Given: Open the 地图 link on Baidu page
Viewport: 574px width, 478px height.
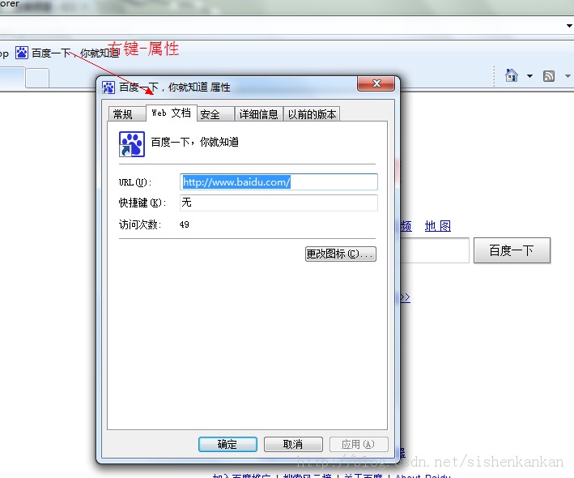Looking at the screenshot, I should (x=438, y=226).
